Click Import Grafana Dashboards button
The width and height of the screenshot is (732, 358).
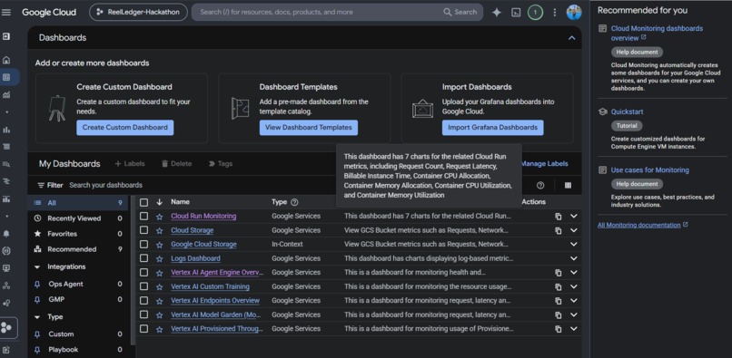(492, 128)
